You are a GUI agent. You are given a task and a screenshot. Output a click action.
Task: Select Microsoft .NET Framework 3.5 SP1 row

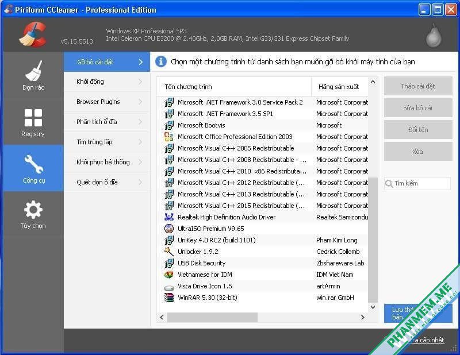point(263,114)
